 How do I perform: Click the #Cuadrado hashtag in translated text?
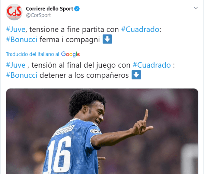tap(152, 65)
